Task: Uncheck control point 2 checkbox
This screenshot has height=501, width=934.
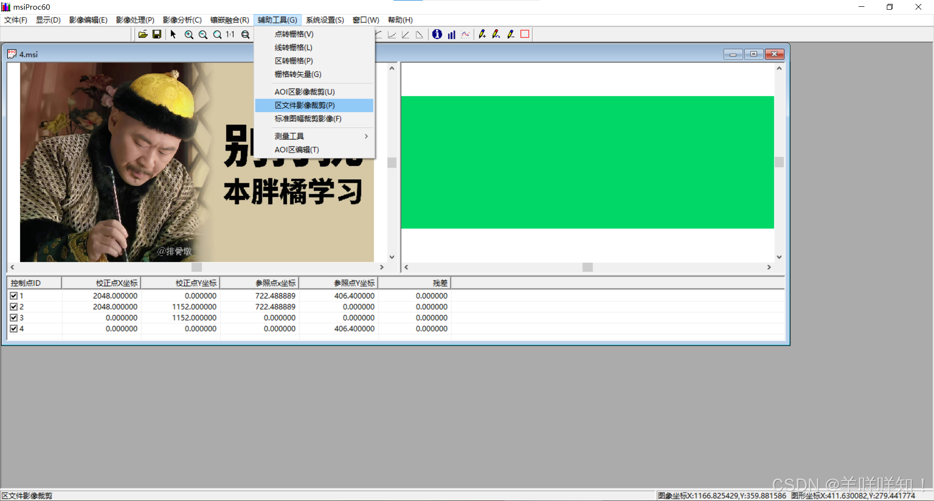Action: [14, 307]
